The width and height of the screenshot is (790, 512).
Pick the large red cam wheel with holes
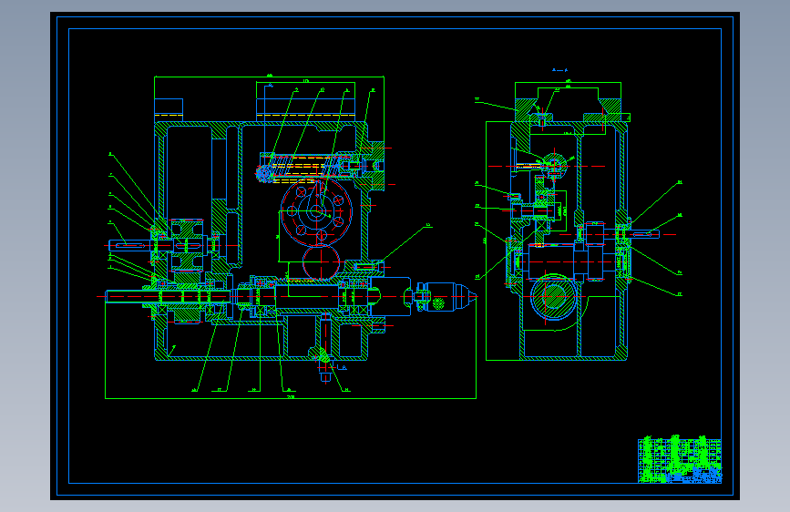point(316,211)
